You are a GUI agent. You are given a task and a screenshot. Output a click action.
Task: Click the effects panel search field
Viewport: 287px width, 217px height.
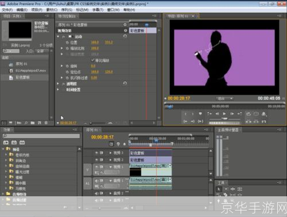coord(41,136)
